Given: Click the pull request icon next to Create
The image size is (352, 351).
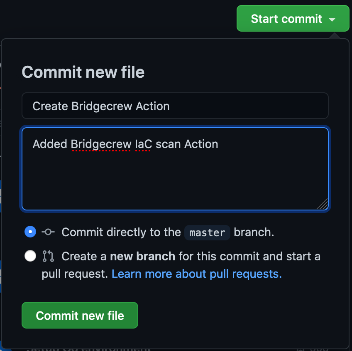Looking at the screenshot, I should pyautogui.click(x=48, y=256).
